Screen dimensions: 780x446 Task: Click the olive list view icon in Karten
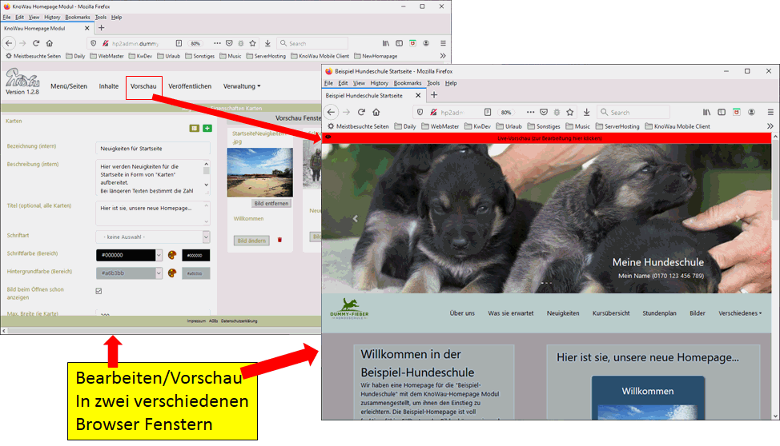(195, 128)
